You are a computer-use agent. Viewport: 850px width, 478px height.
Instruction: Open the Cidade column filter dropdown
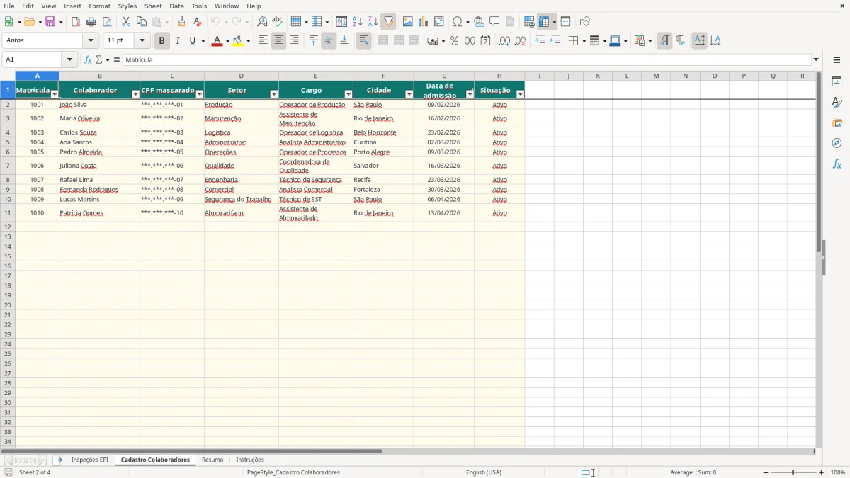pos(409,94)
